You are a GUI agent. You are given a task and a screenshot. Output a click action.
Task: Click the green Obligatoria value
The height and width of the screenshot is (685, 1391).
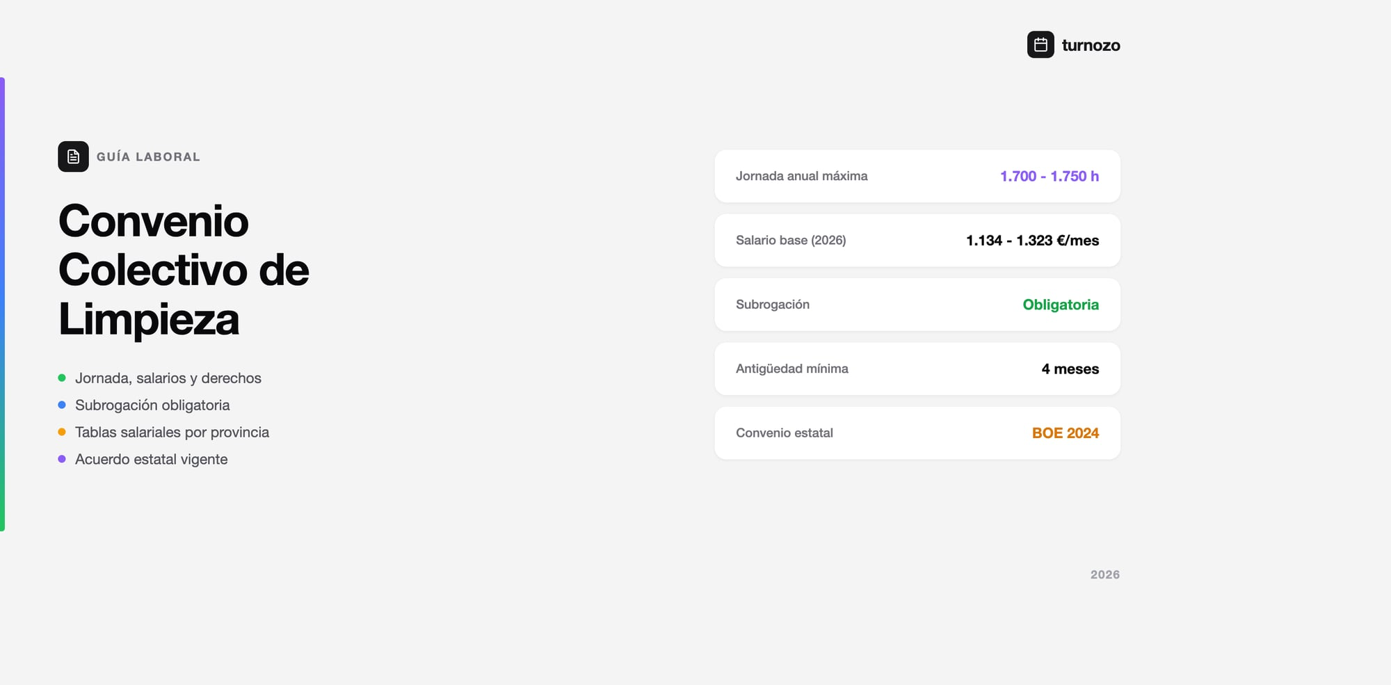click(1060, 305)
